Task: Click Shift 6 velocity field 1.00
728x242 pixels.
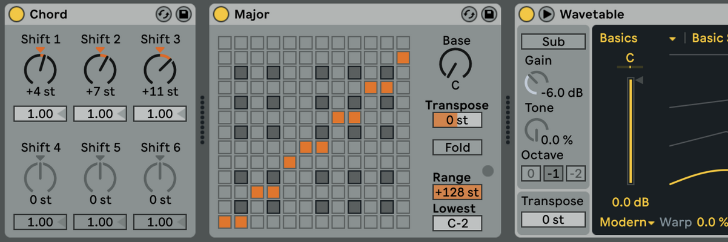Action: click(160, 222)
